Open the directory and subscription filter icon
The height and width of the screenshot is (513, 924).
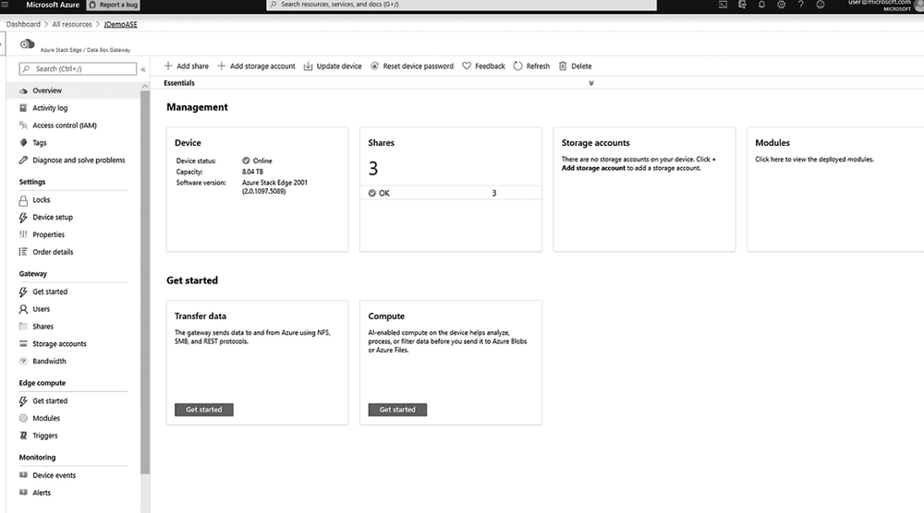pos(742,4)
